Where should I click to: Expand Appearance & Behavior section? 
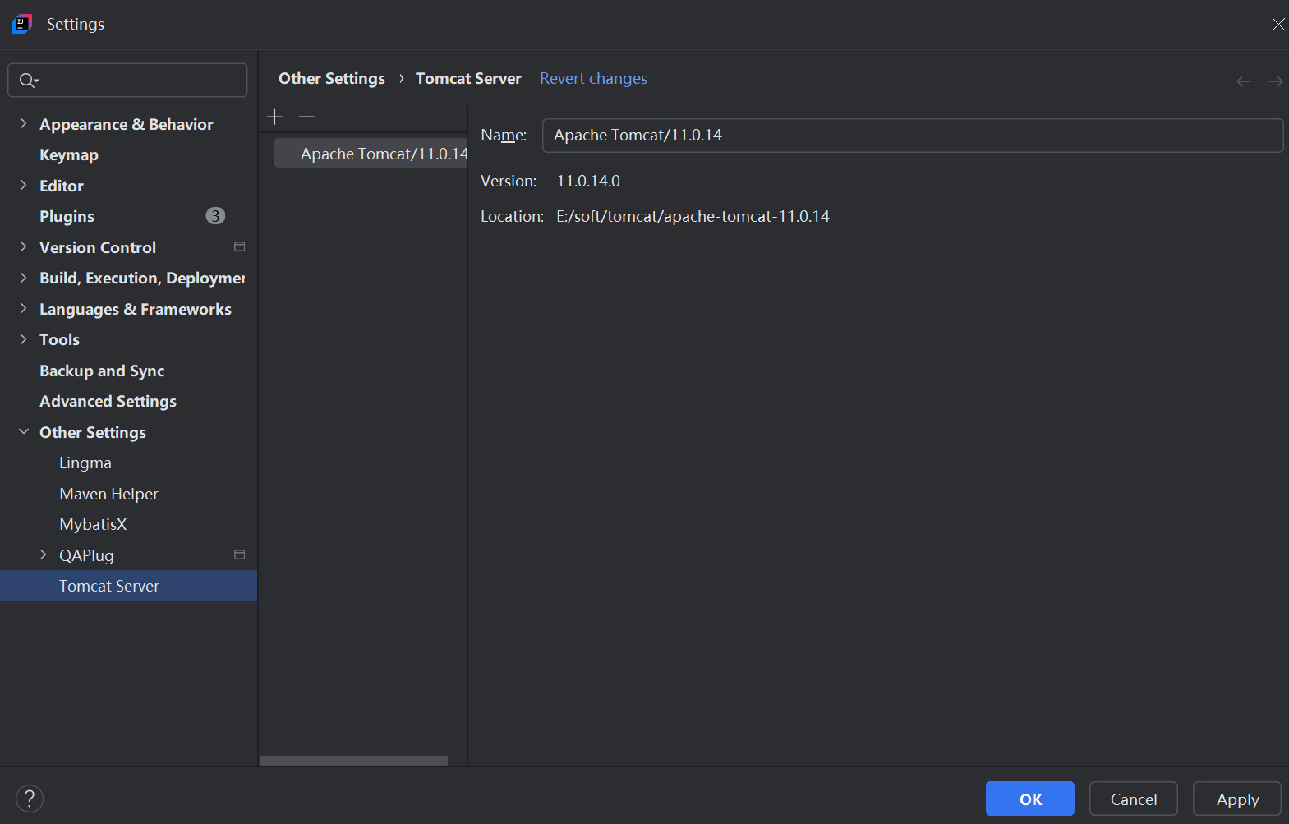23,123
